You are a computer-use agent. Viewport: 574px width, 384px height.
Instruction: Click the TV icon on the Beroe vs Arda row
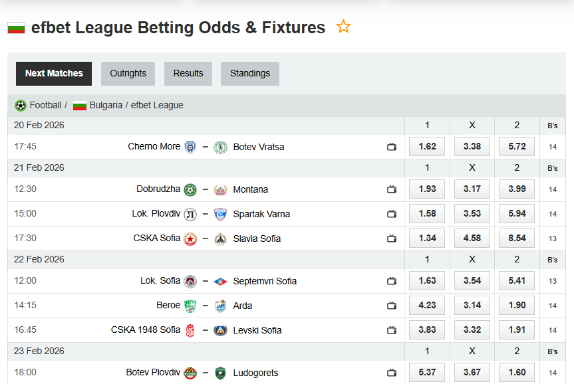click(392, 306)
